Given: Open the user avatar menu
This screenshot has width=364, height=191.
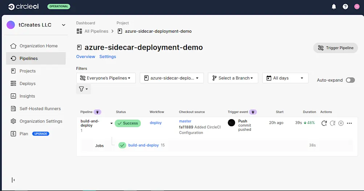Looking at the screenshot, I should (357, 7).
